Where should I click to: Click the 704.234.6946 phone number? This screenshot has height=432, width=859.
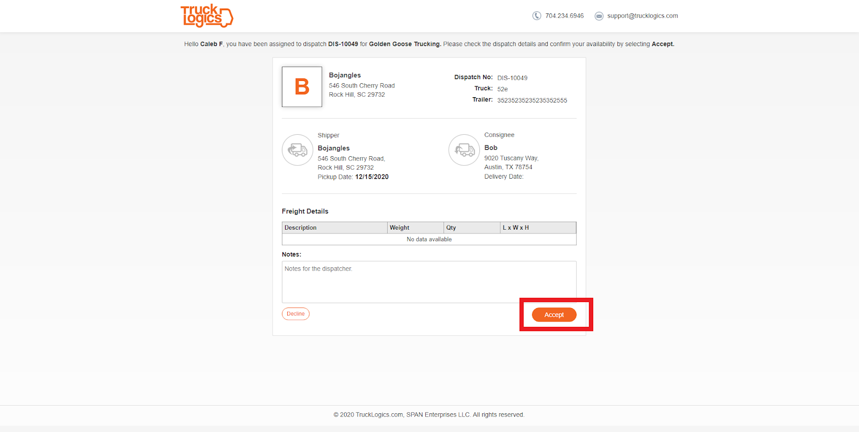tap(564, 16)
